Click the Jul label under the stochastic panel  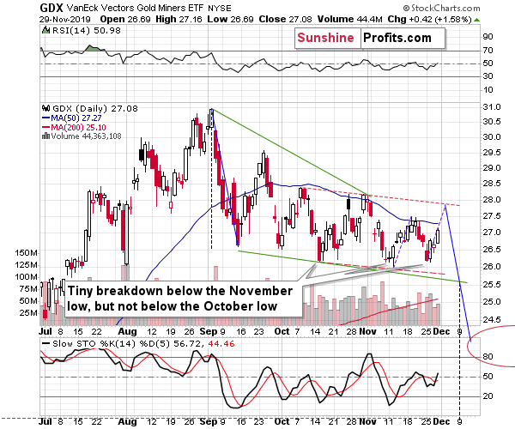[45, 421]
